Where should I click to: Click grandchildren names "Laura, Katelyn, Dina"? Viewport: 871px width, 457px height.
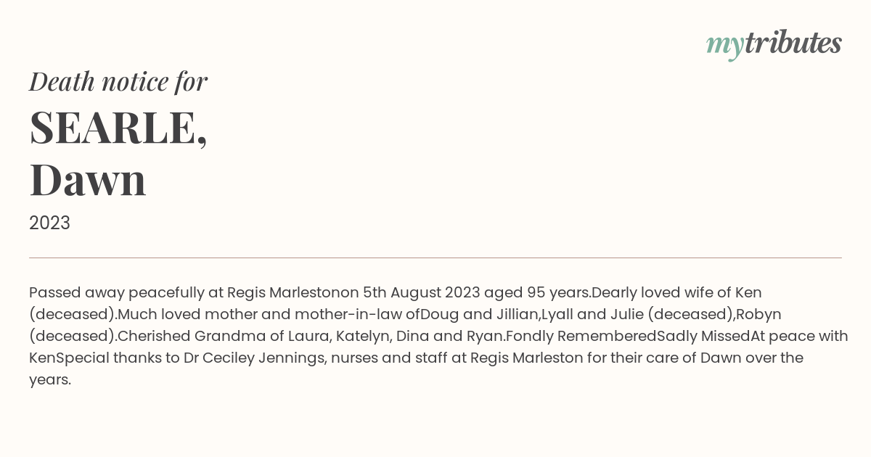click(359, 337)
